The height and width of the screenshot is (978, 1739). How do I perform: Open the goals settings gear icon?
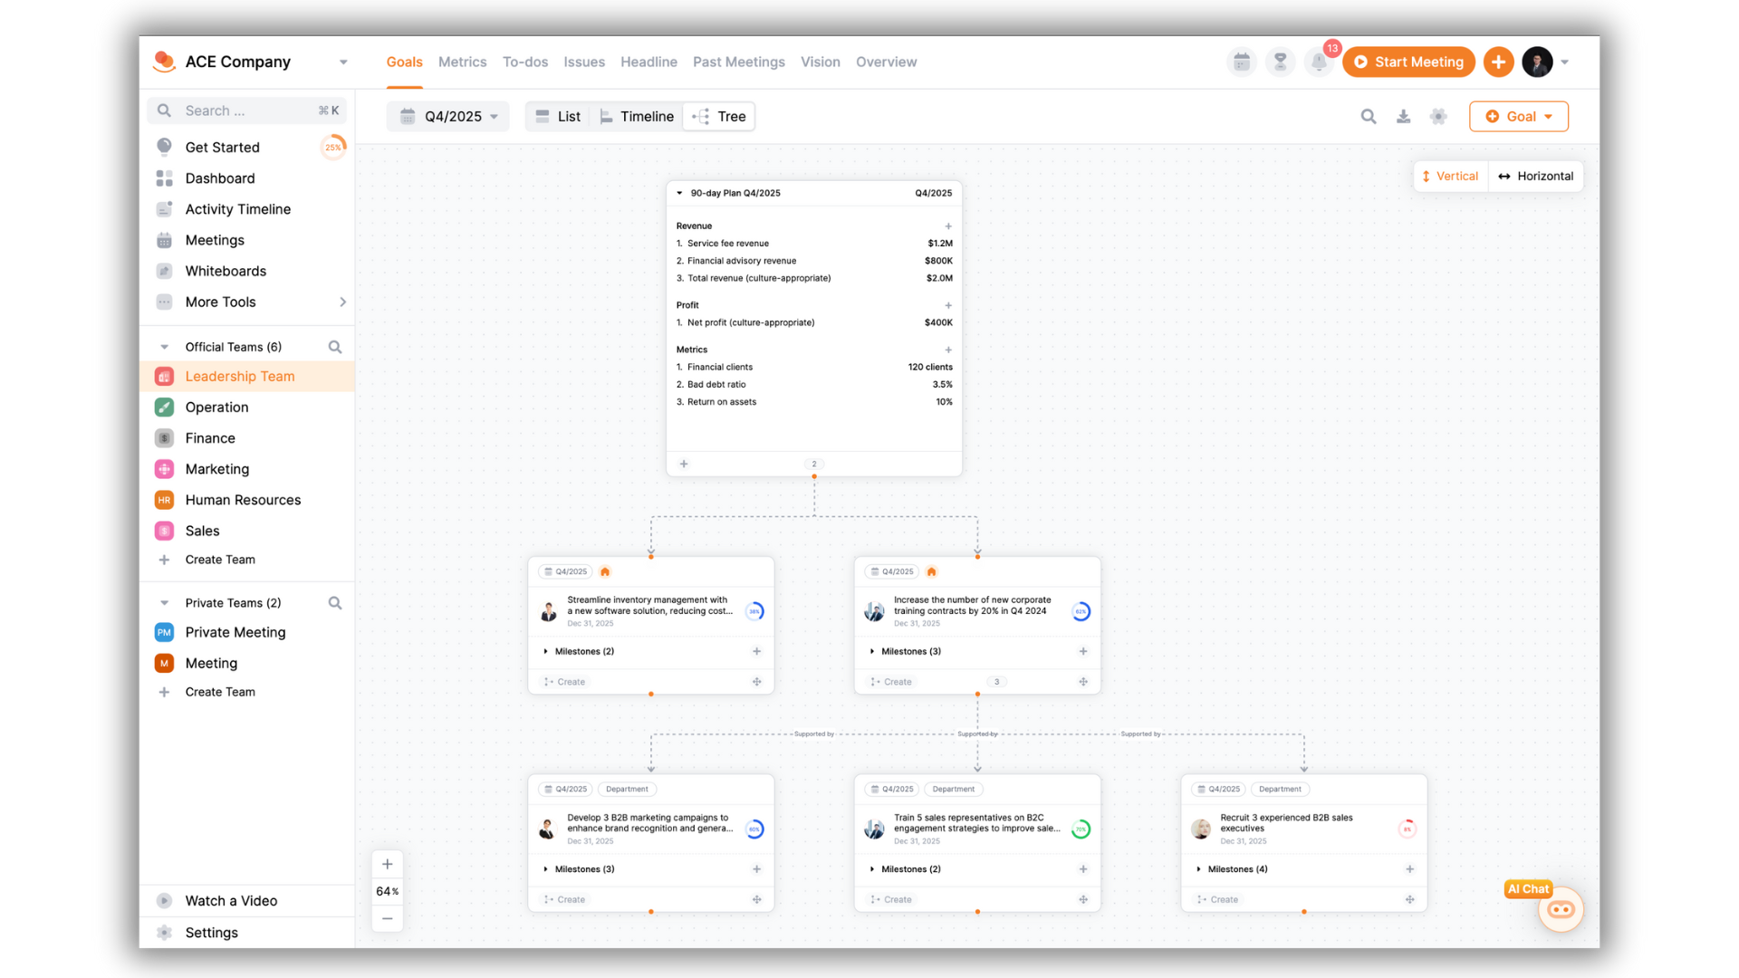[x=1438, y=116]
